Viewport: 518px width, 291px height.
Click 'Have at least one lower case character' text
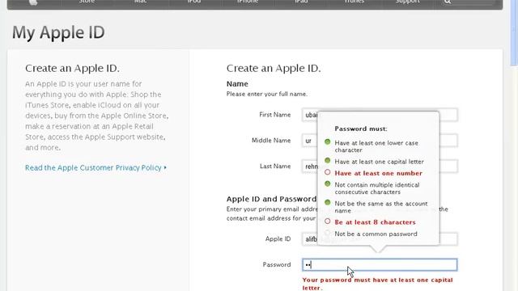[376, 146]
